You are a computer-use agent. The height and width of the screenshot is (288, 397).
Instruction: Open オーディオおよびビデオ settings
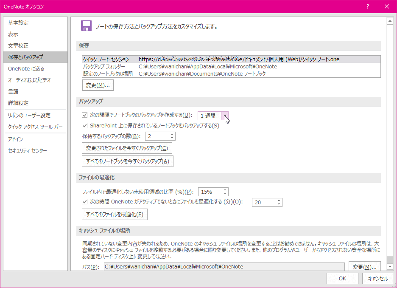(36, 80)
